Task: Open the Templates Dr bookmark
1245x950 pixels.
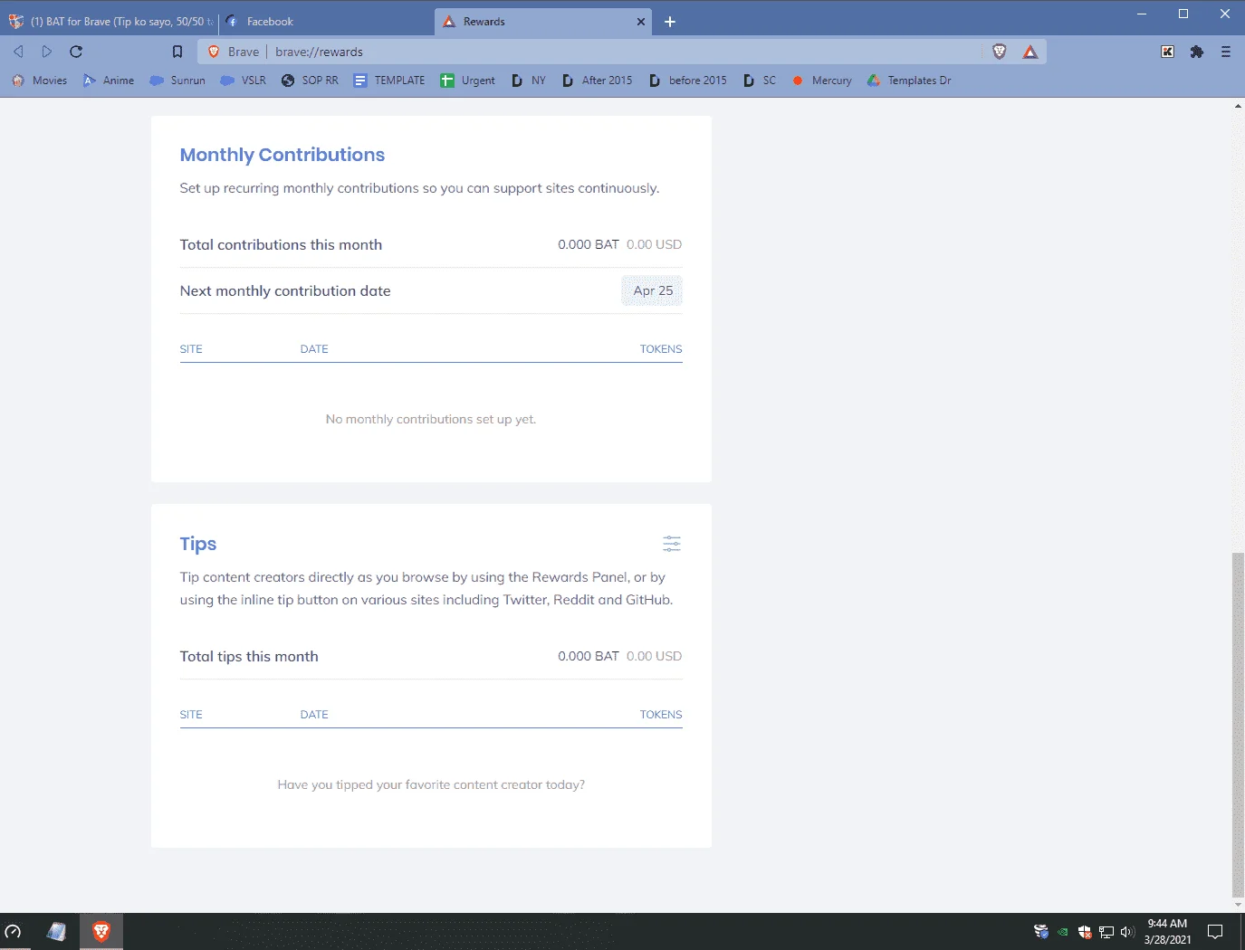Action: click(909, 81)
